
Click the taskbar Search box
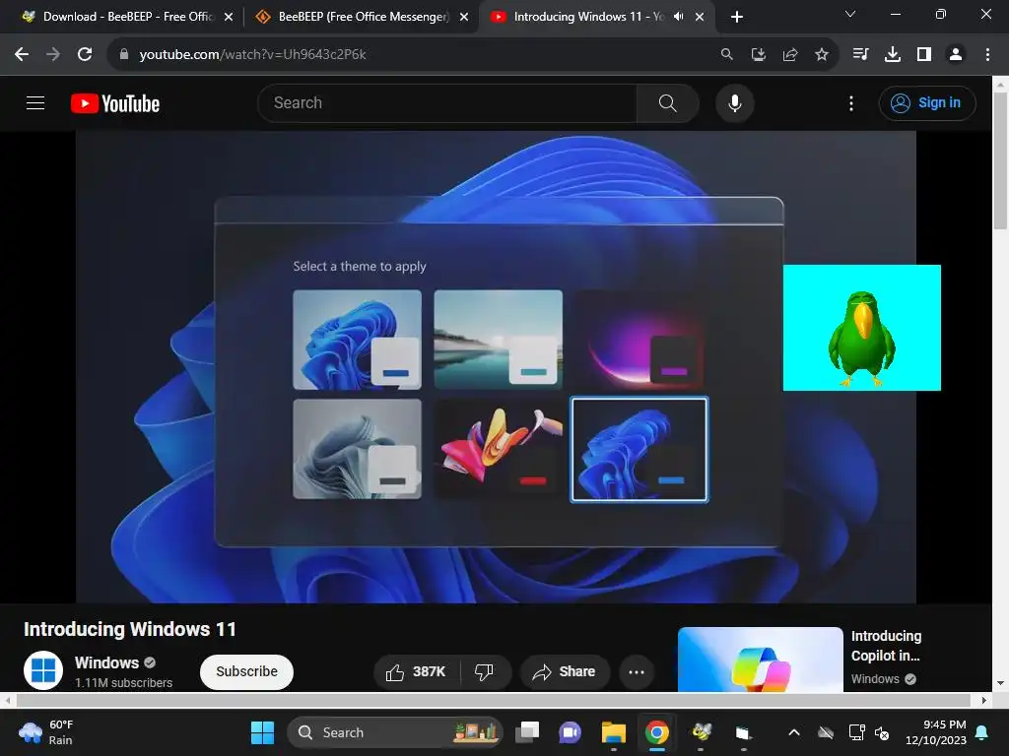394,732
